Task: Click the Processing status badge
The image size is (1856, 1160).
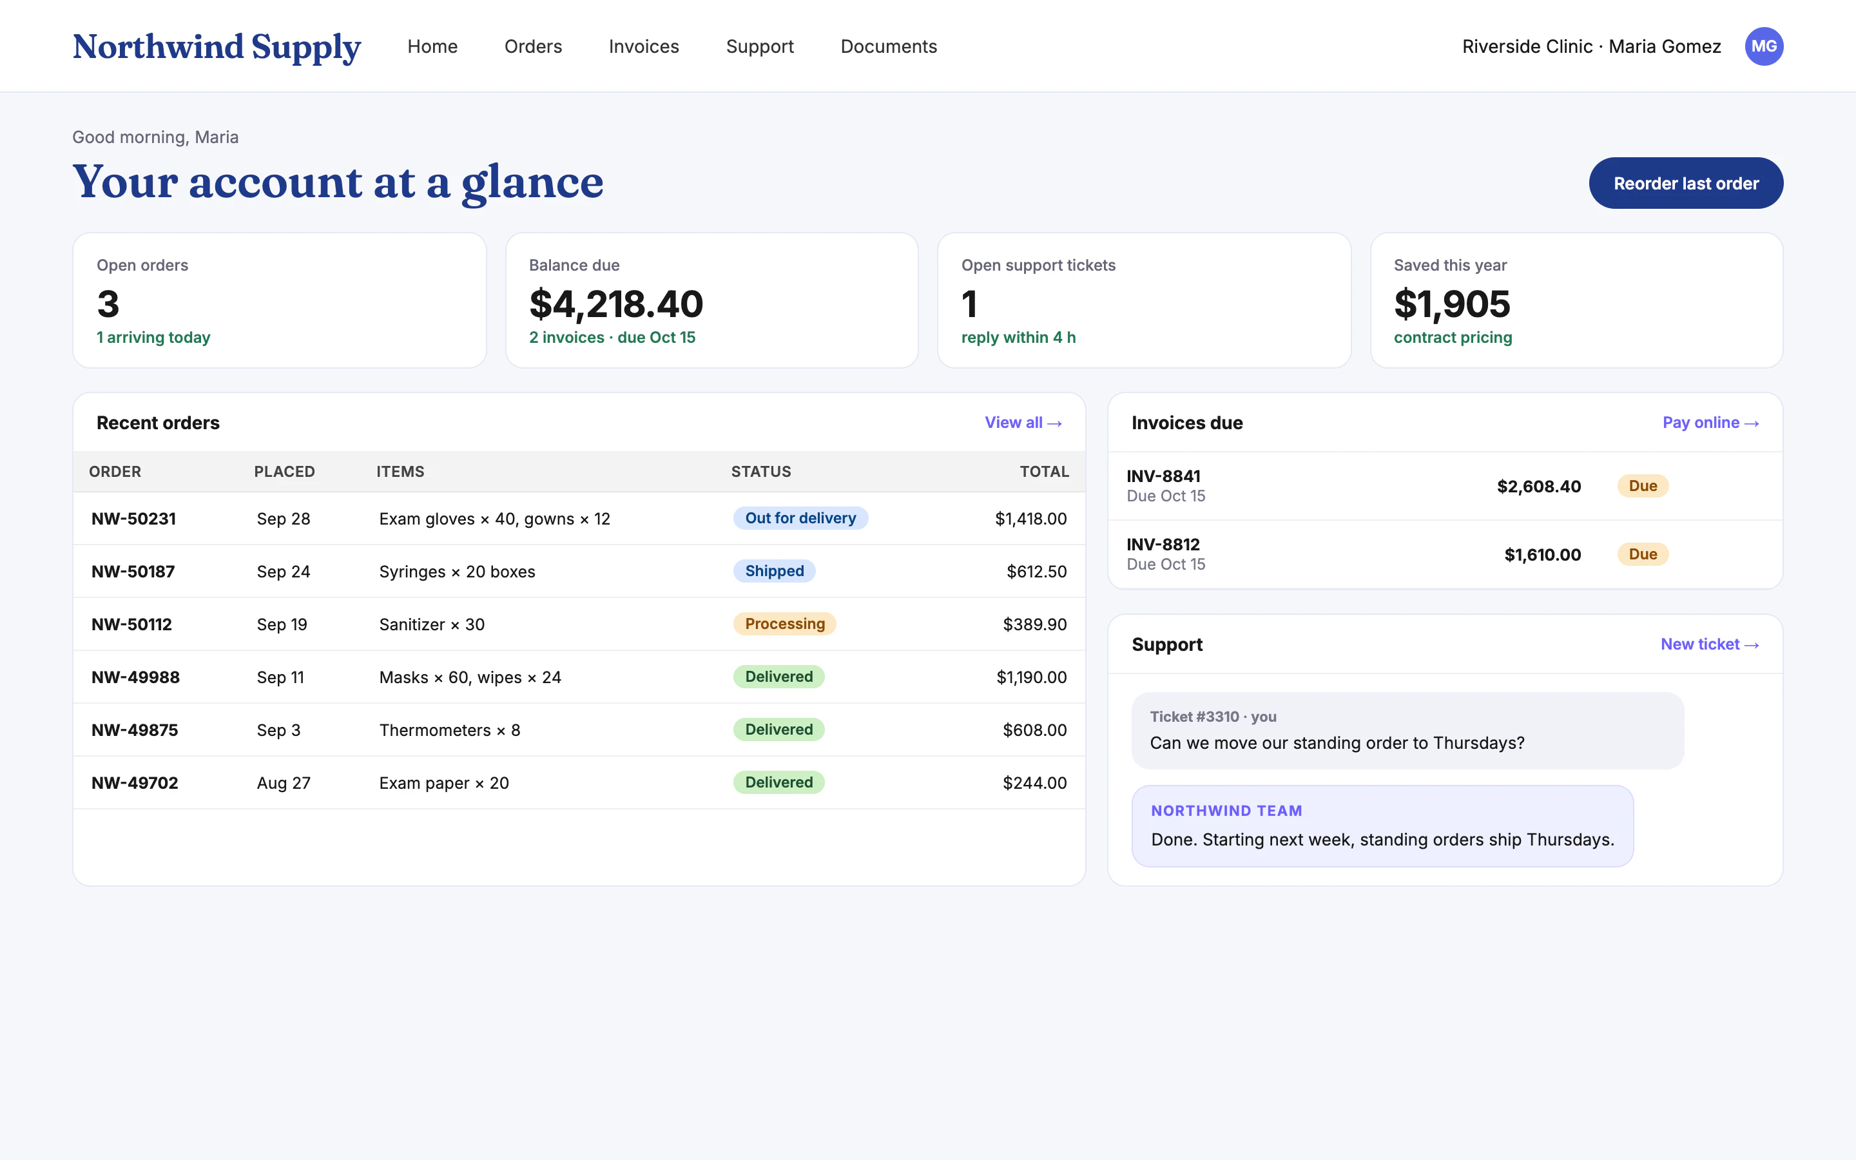Action: [784, 624]
